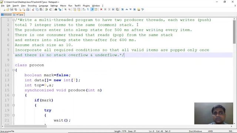Close all files via the toolbar icon

24,10
